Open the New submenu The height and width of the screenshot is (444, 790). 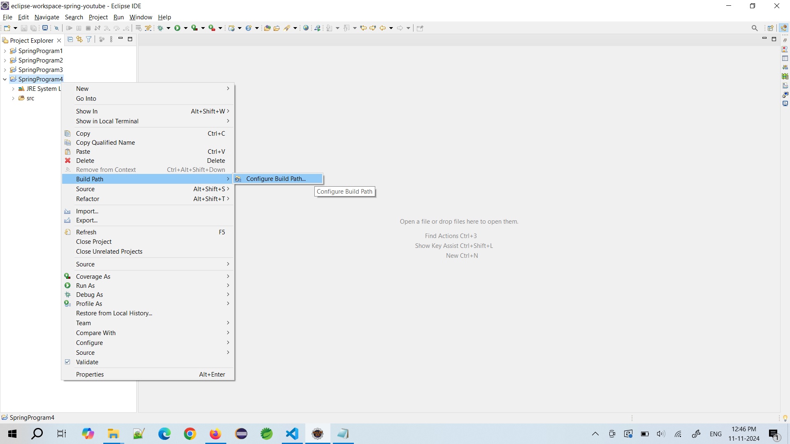[148, 89]
